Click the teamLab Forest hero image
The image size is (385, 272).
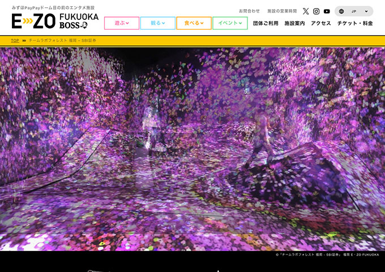pos(192,149)
